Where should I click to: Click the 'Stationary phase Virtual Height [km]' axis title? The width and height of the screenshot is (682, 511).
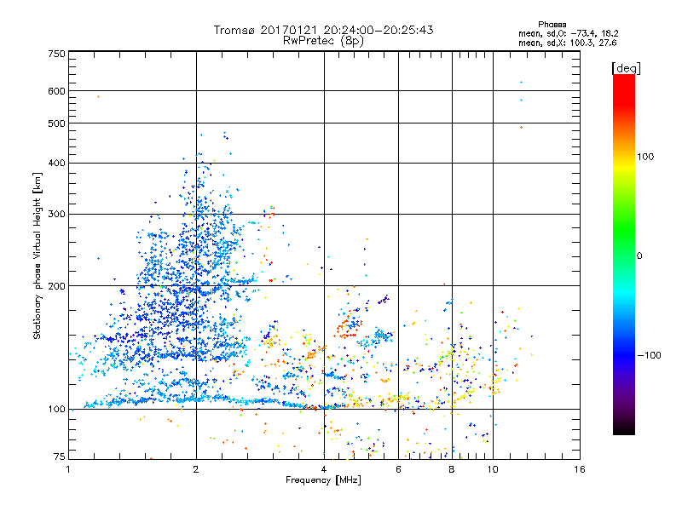(38, 256)
